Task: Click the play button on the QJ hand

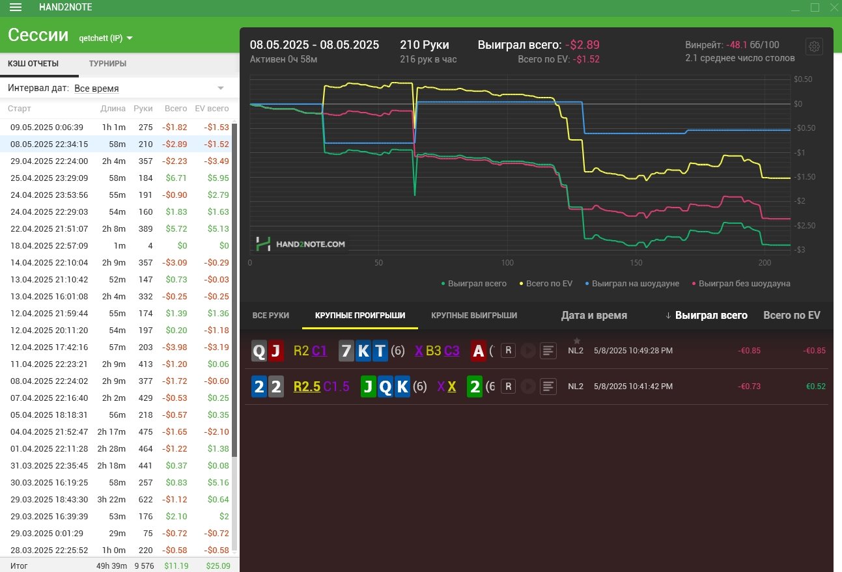Action: click(x=528, y=351)
